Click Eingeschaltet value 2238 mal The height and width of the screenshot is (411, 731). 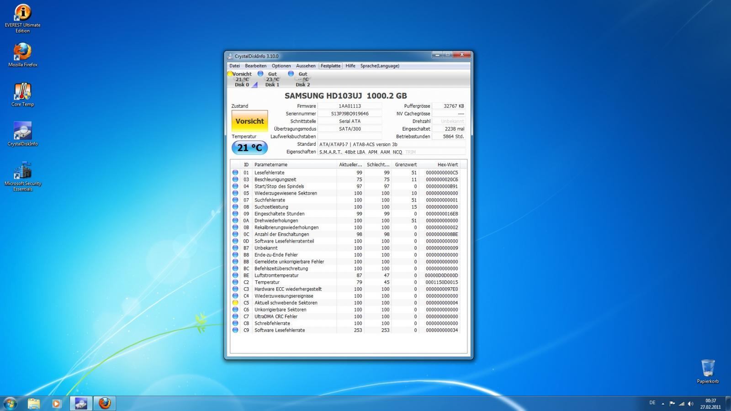[x=449, y=129]
